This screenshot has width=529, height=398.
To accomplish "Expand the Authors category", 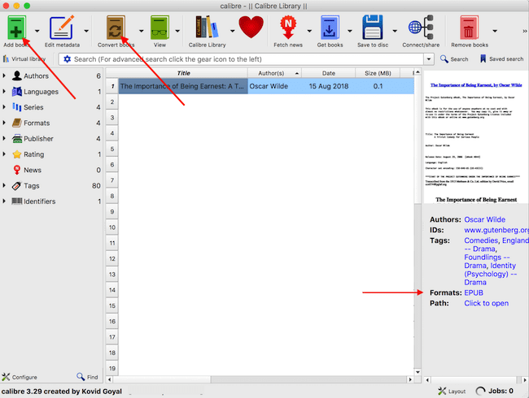I will point(4,76).
